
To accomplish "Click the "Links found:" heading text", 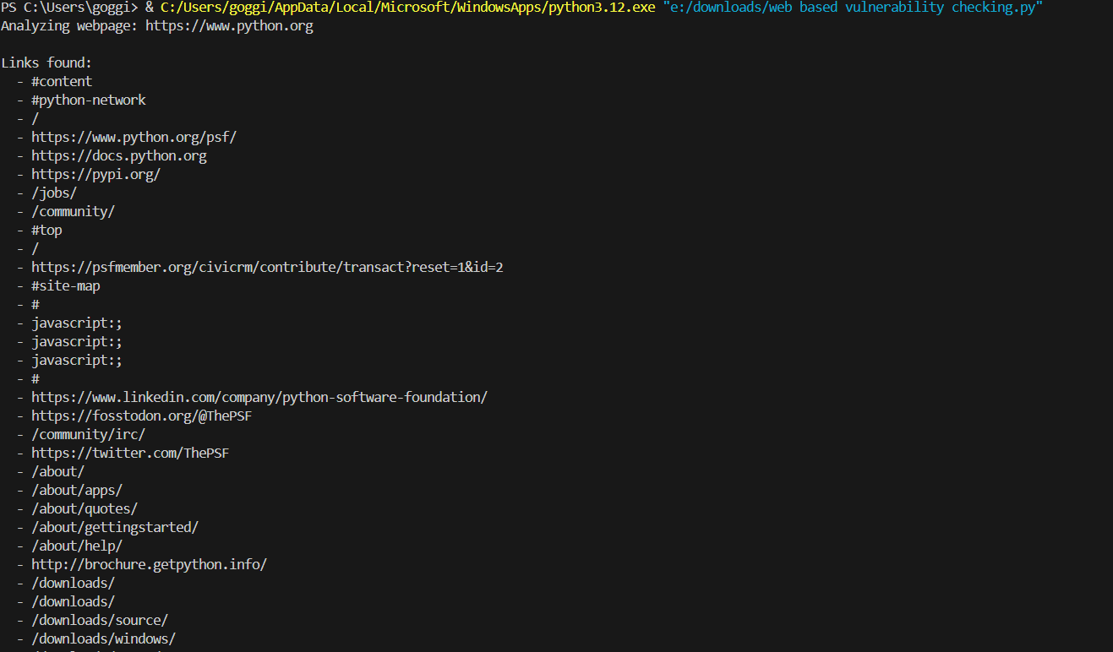I will click(x=46, y=62).
